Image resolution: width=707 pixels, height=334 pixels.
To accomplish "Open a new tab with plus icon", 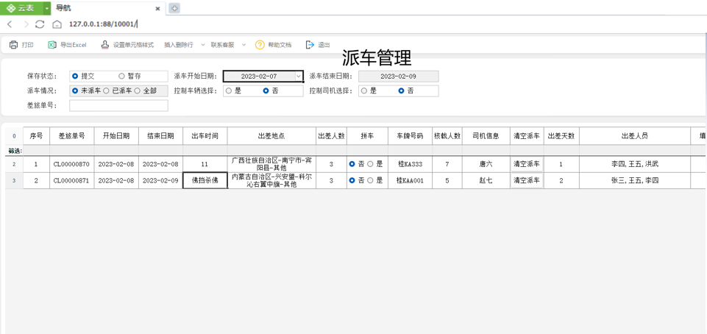I will tap(174, 8).
